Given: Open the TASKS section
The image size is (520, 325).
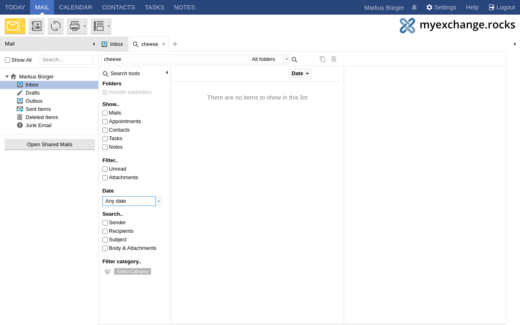Looking at the screenshot, I should (x=154, y=7).
